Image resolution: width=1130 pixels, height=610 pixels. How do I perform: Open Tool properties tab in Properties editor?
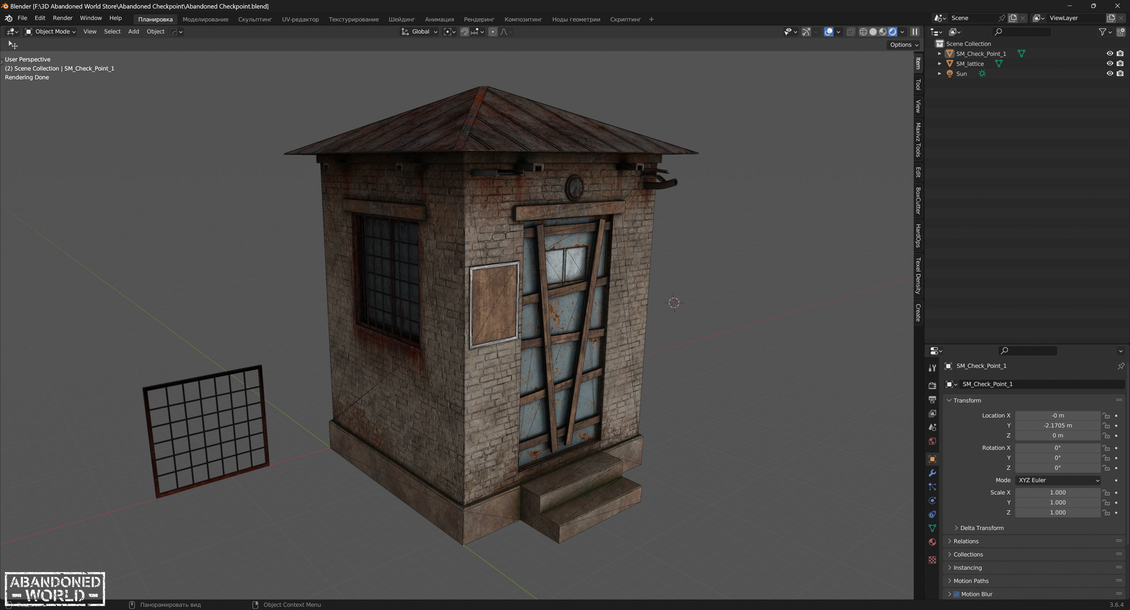pyautogui.click(x=932, y=368)
